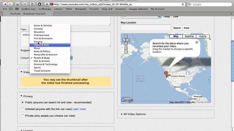Choose Film & Animation category

click(x=50, y=39)
